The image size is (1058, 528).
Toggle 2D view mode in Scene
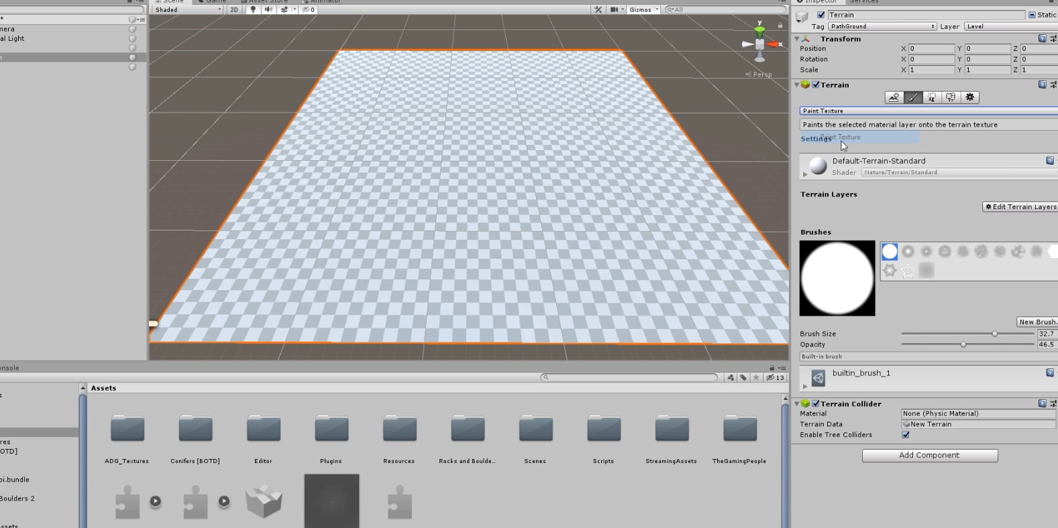click(x=234, y=9)
